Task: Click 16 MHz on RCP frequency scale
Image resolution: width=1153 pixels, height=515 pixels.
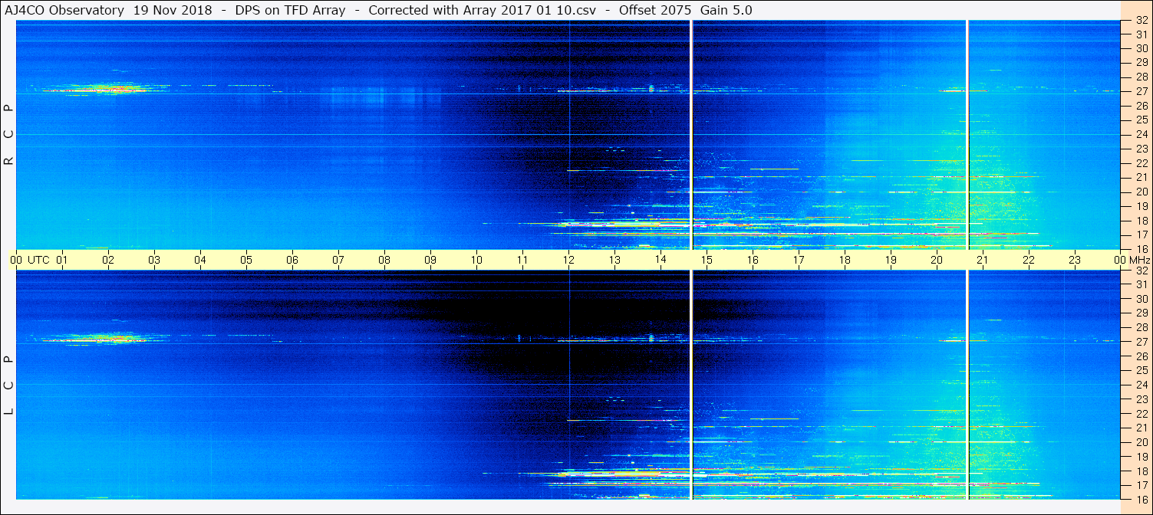Action: [1141, 248]
